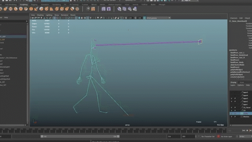Open the Channels menu in Channel Box
Viewport: 252px width, 142px height.
pos(233,18)
